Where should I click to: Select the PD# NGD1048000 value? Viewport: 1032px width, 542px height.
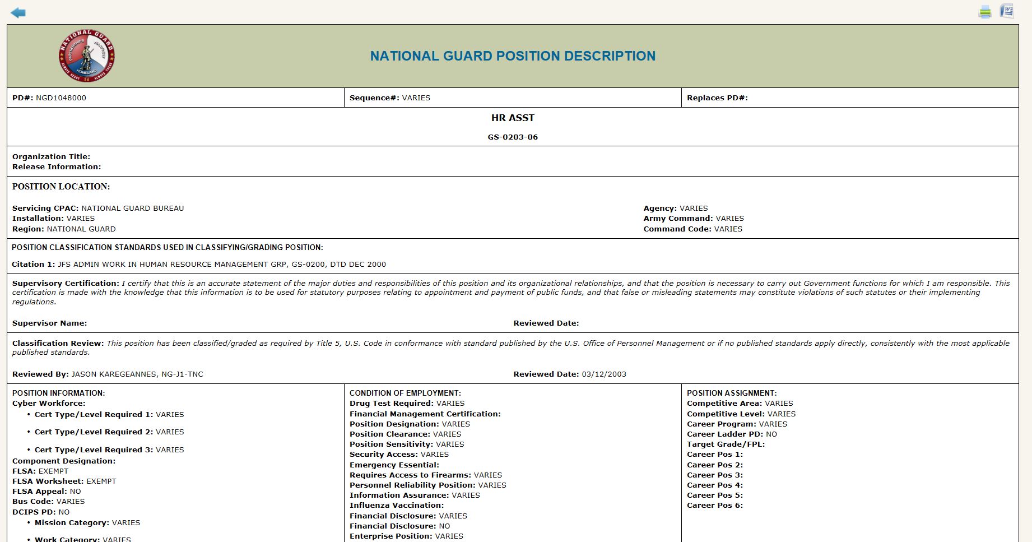coord(61,98)
